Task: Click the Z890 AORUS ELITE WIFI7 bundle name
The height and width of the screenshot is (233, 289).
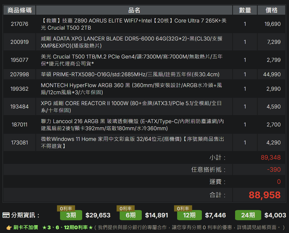Action: click(x=134, y=24)
